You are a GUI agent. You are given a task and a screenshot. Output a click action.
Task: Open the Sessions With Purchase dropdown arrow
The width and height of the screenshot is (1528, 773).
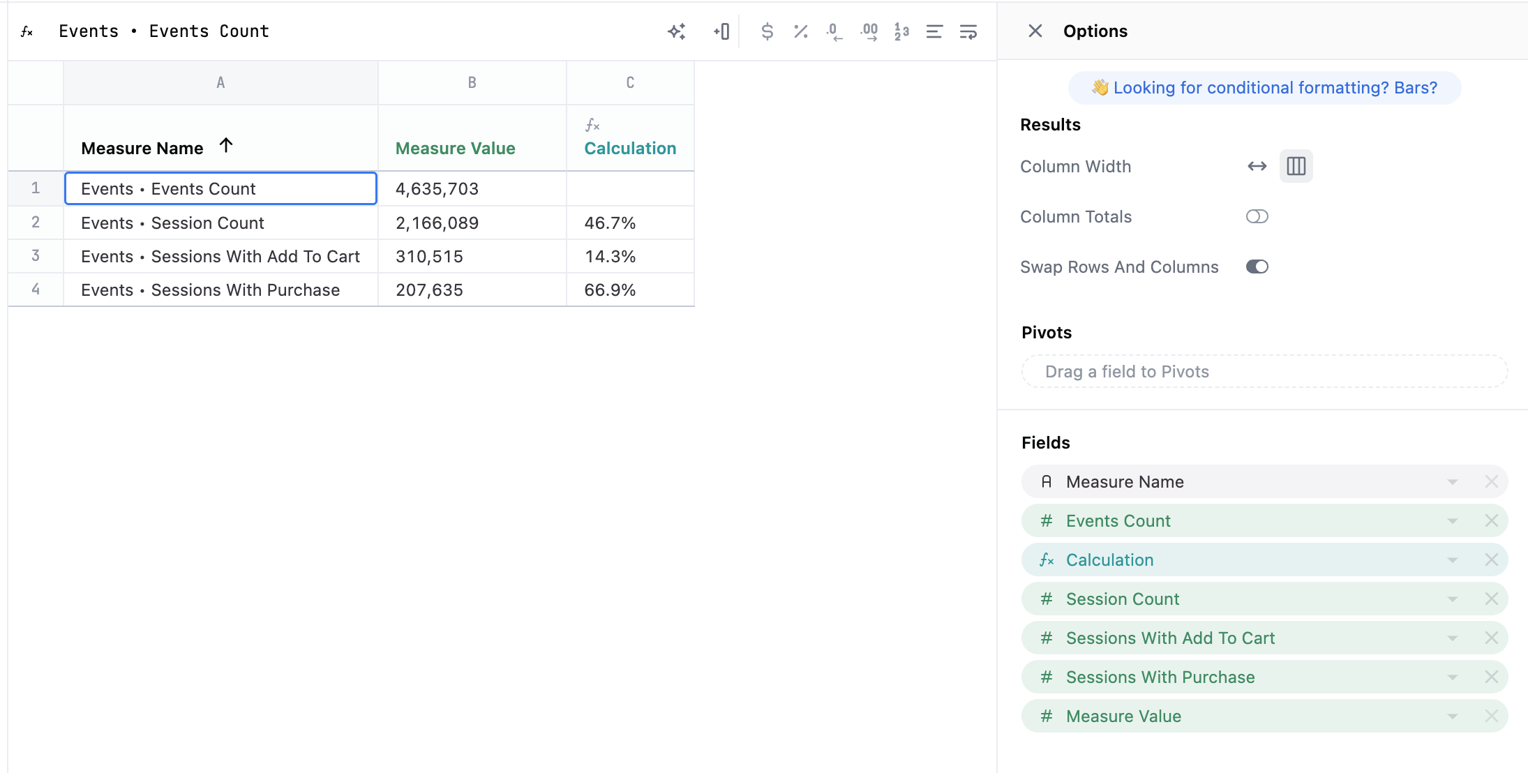pyautogui.click(x=1452, y=677)
